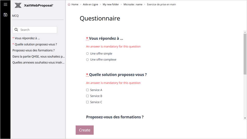Click the search magnifier icon
The image size is (247, 139).
point(16,30)
